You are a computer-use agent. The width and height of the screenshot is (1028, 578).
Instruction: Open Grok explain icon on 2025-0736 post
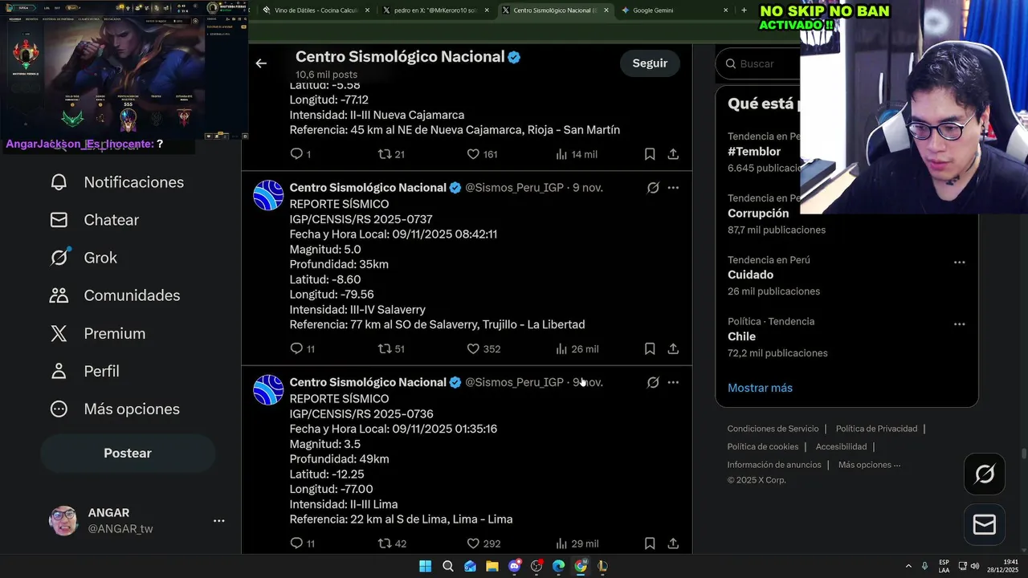point(653,383)
